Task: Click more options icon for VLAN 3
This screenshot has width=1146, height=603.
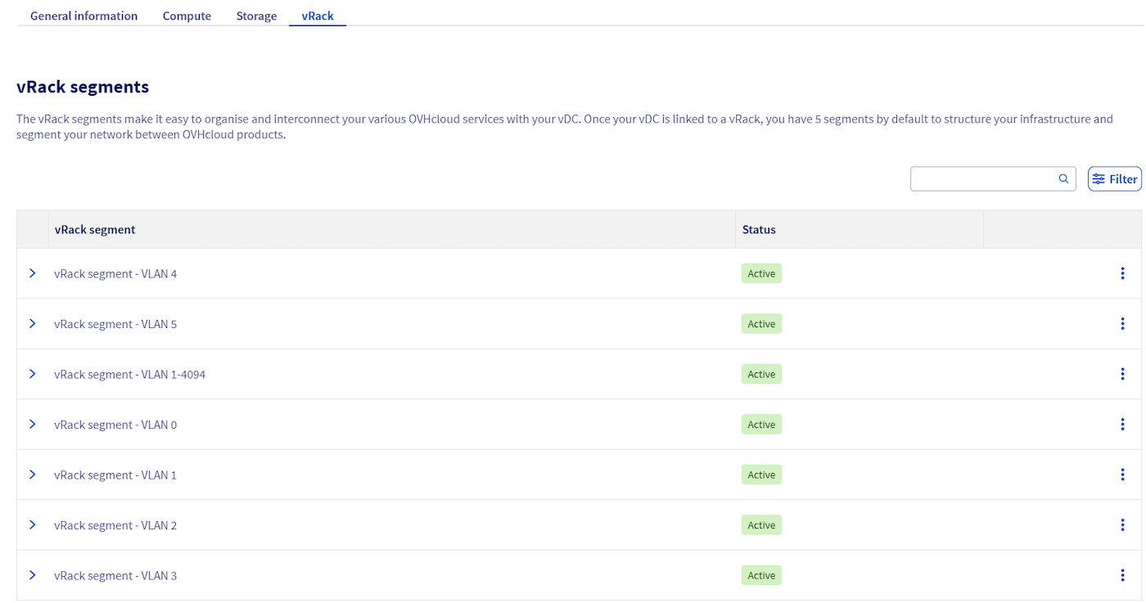Action: coord(1122,575)
